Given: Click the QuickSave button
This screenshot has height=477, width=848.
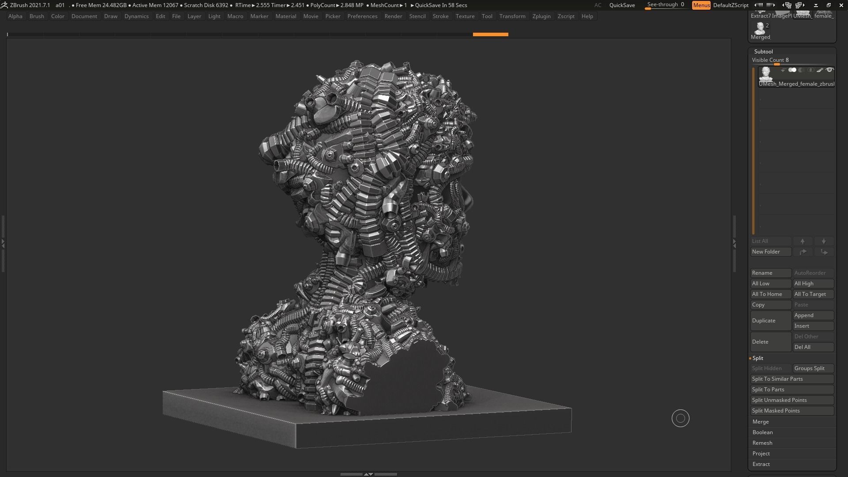Looking at the screenshot, I should [x=622, y=5].
